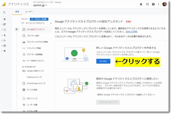
Task: Click the はじめに button
Action: (x=103, y=61)
